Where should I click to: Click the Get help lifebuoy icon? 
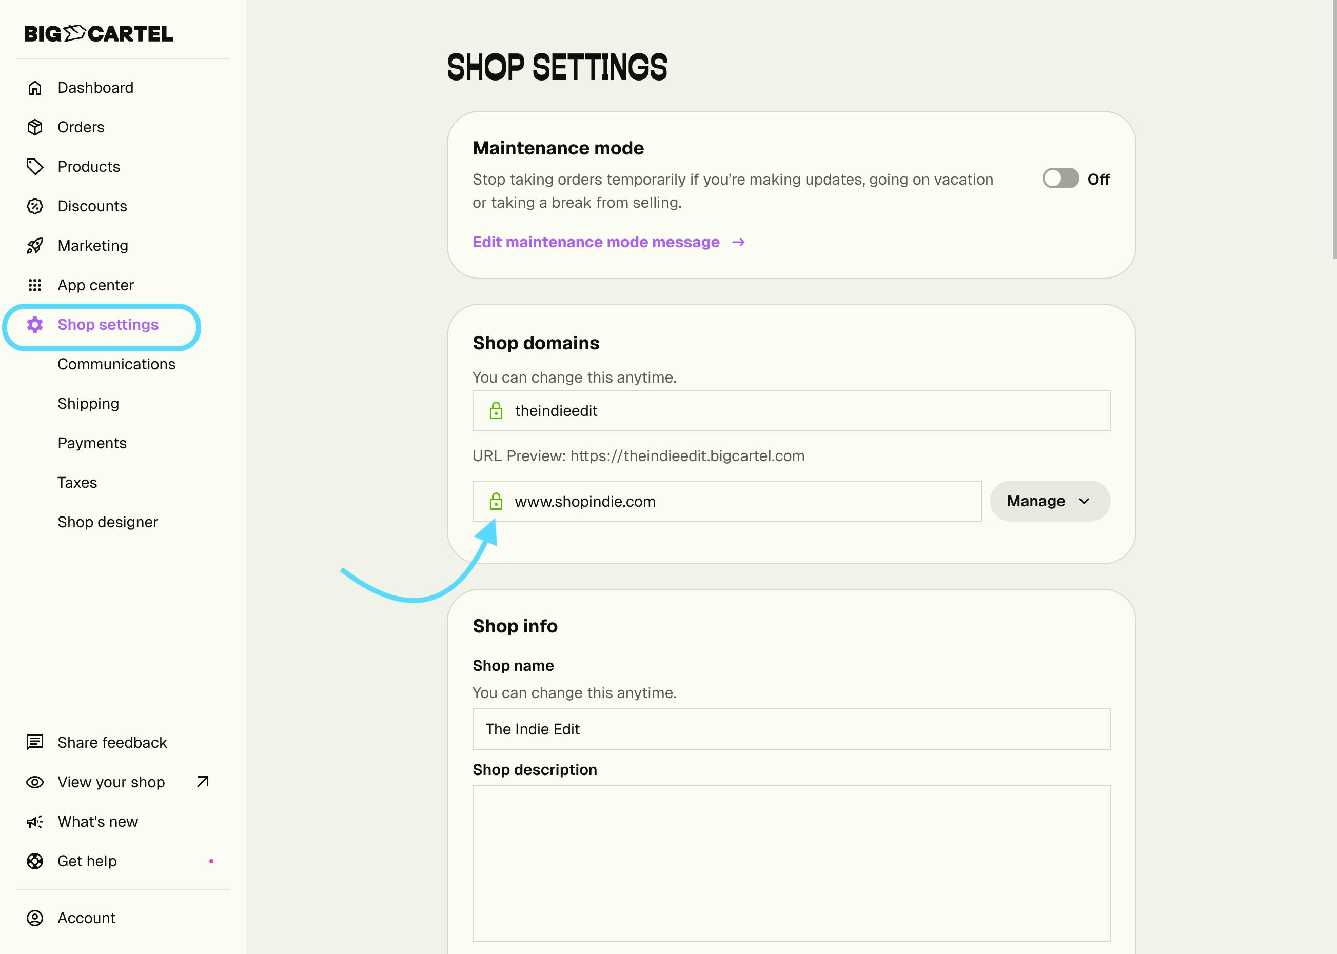(x=35, y=861)
